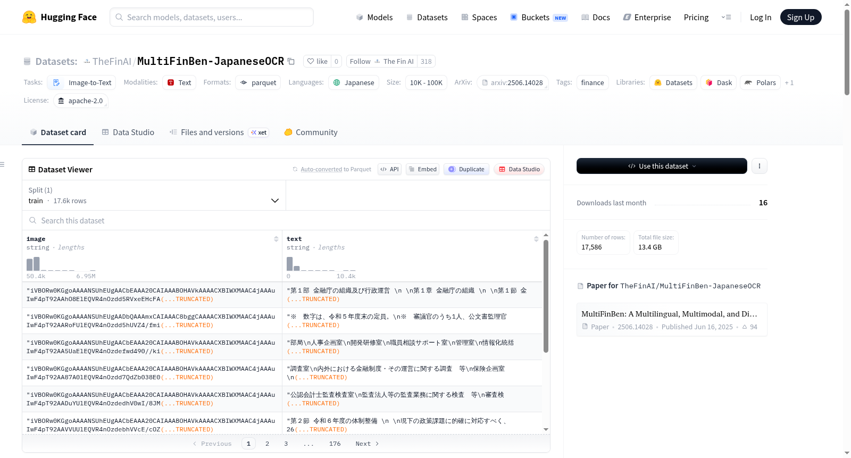851x458 pixels.
Task: Open Auto-converted link
Action: (321, 169)
